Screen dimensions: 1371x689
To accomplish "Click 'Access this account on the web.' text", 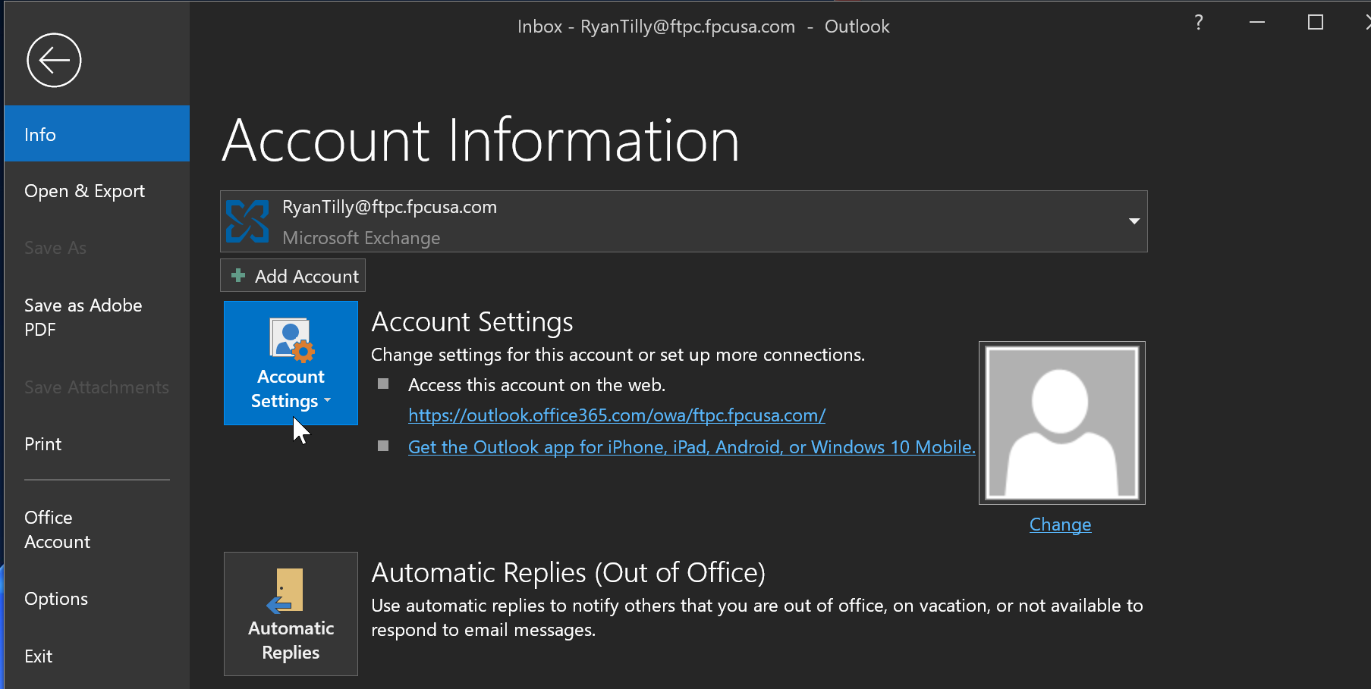I will (x=536, y=385).
